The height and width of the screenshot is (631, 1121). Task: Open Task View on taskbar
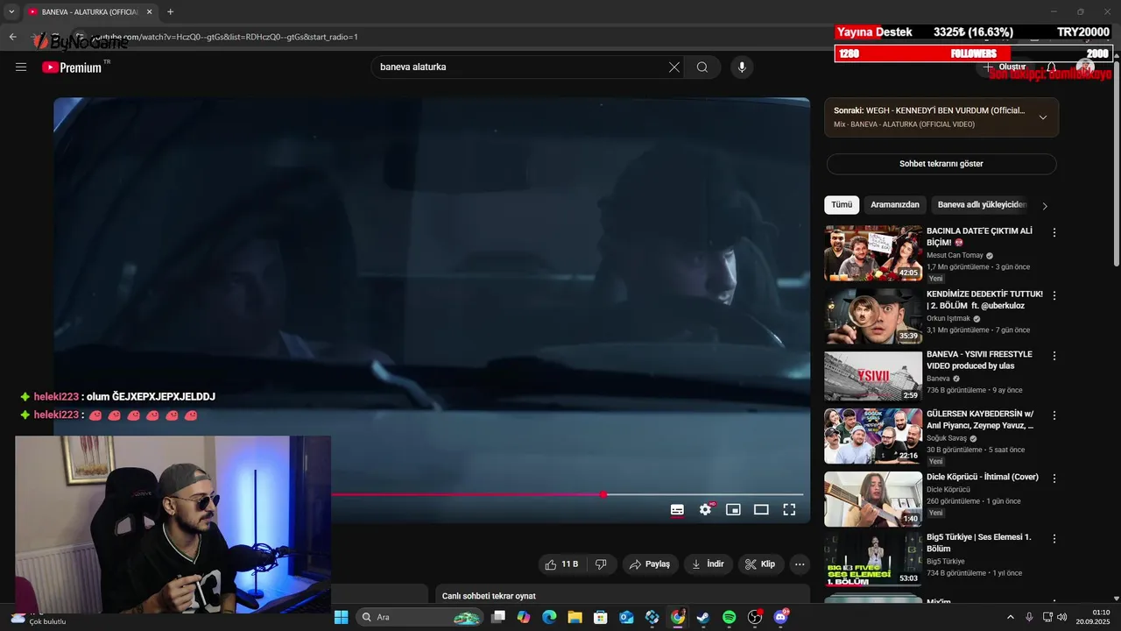(x=497, y=617)
